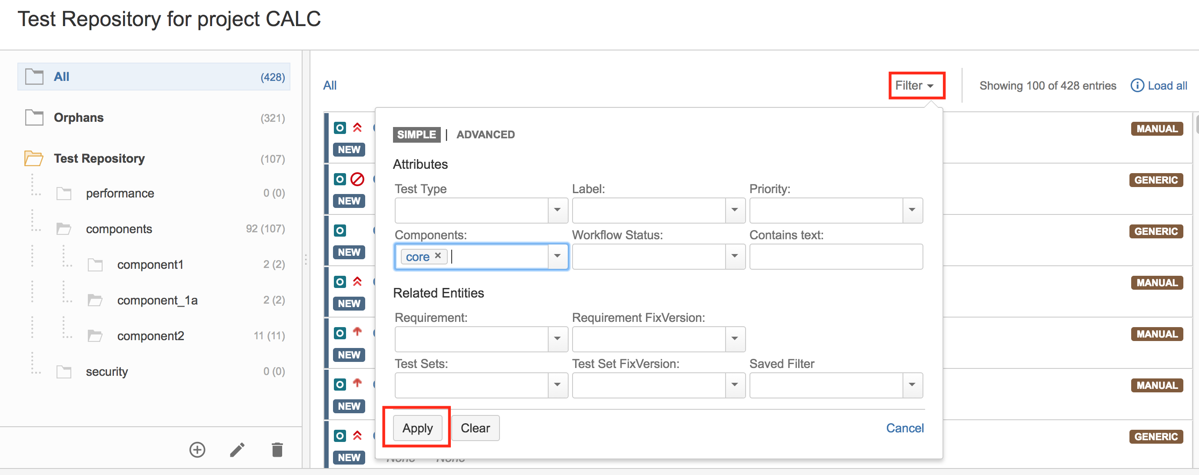Screen dimensions: 1199x475
Task: Click the GENERIC badge in second row
Action: coord(1156,180)
